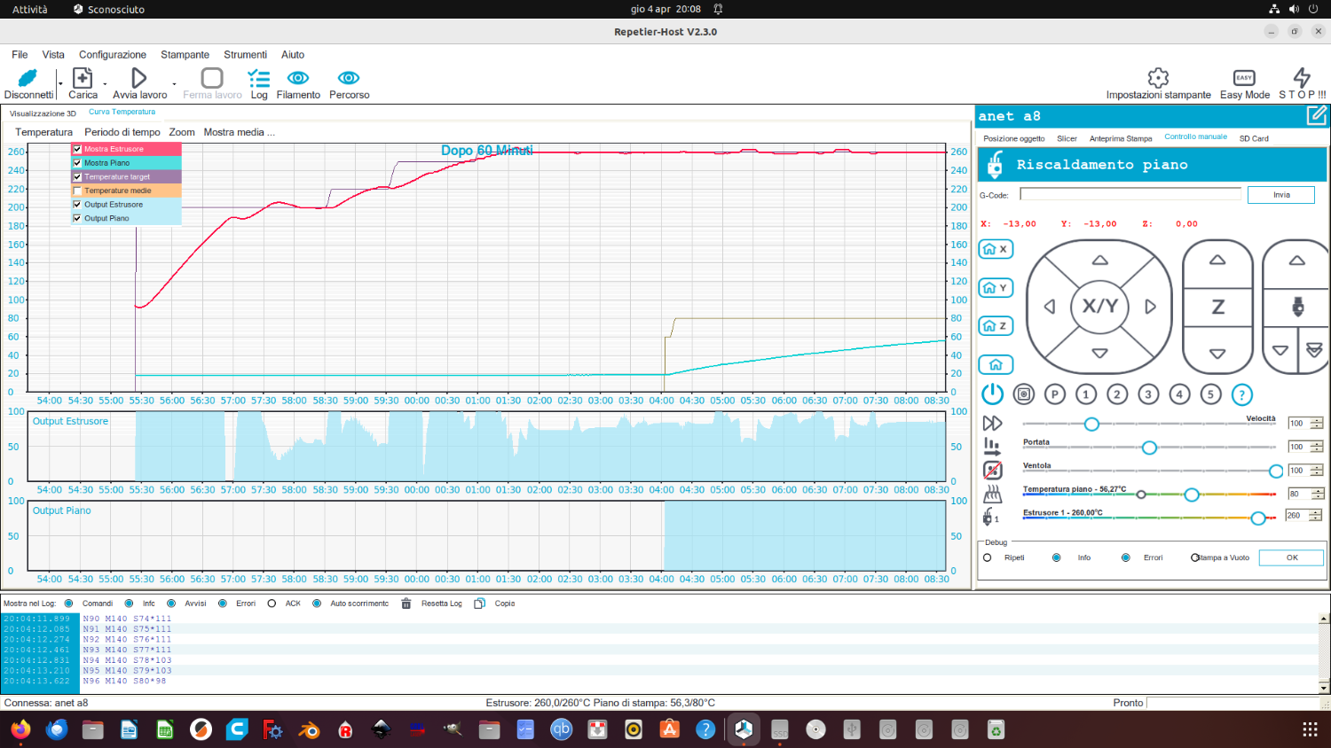This screenshot has height=748, width=1331.
Task: Click the Disconnetti printer connection icon
Action: pos(28,79)
